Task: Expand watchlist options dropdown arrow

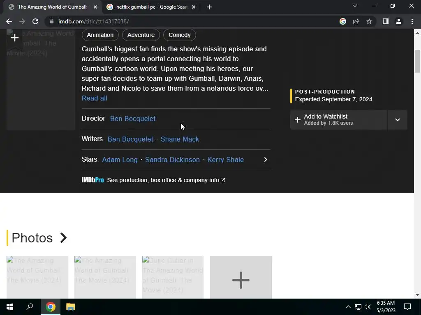Action: 398,120
